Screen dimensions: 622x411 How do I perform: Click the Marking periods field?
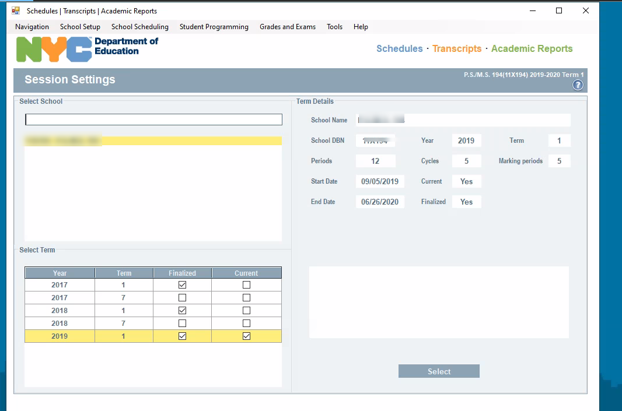coord(560,161)
